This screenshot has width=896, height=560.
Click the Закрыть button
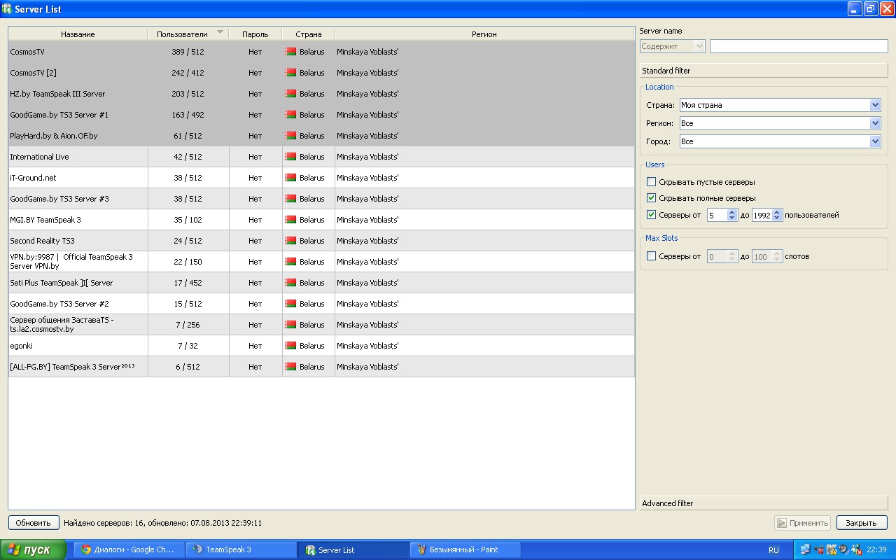pyautogui.click(x=861, y=523)
